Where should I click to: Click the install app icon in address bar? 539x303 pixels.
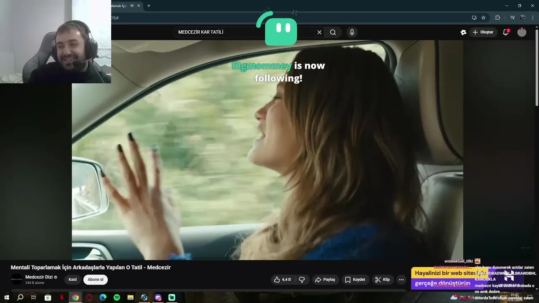[474, 18]
